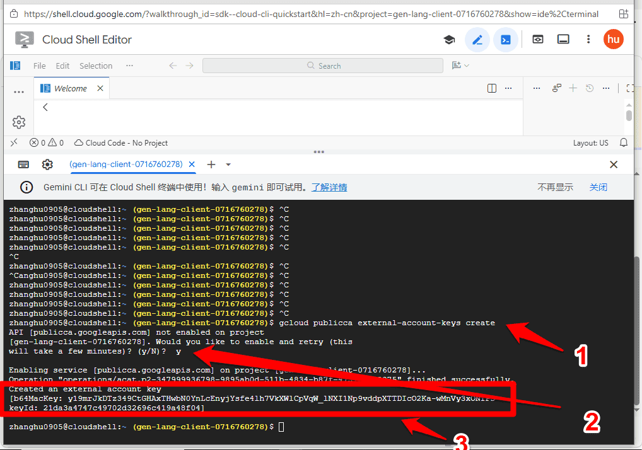Screen dimensions: 642x450
Task: Open web preview eye icon
Action: coord(537,39)
